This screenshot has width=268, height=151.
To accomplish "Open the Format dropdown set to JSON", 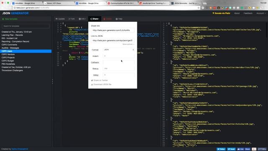I will [119, 49].
